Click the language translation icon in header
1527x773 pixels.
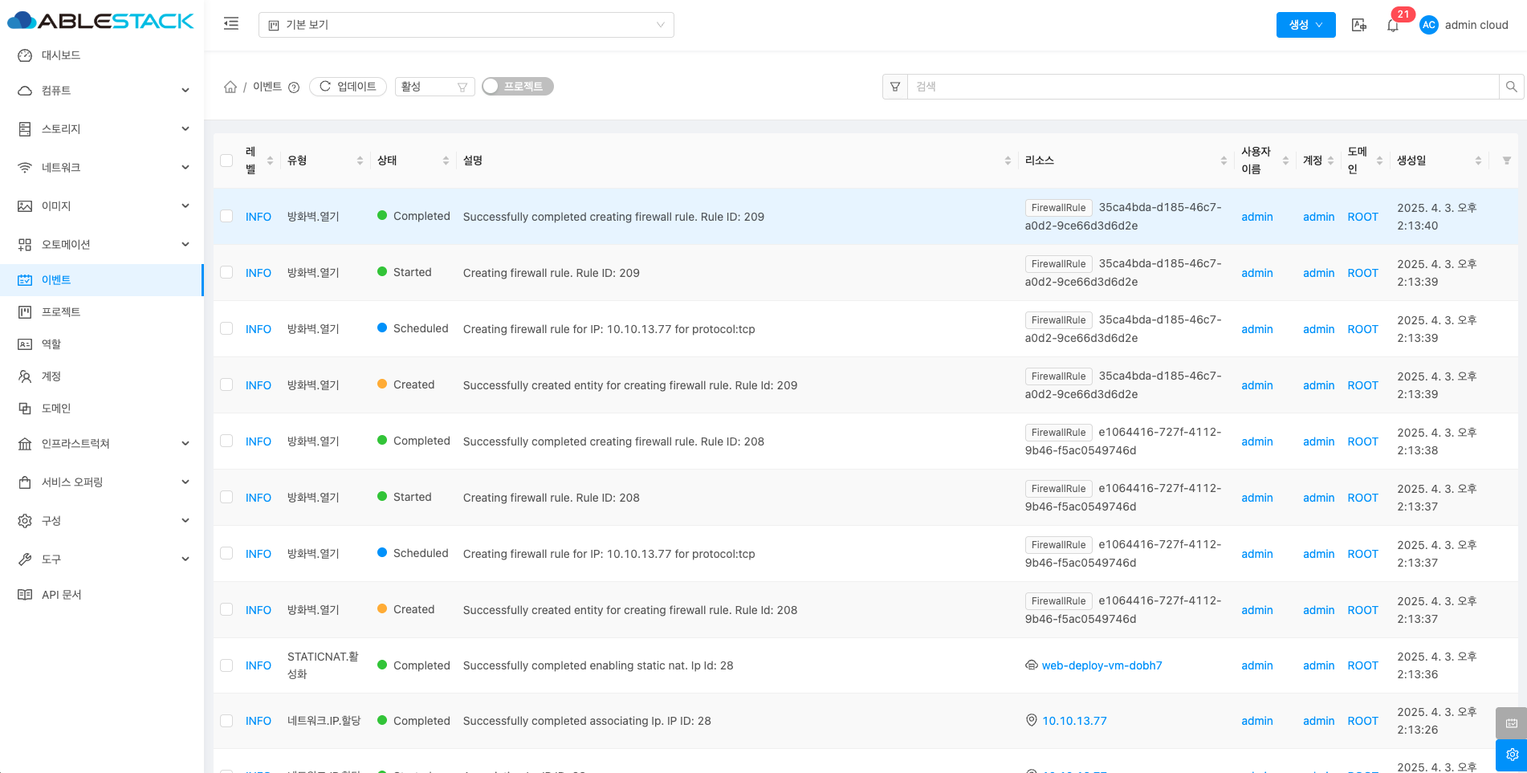coord(1358,25)
